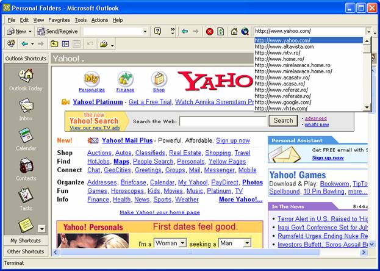Click the web toolbar Back arrow
This screenshot has height=271, width=380.
tap(185, 31)
